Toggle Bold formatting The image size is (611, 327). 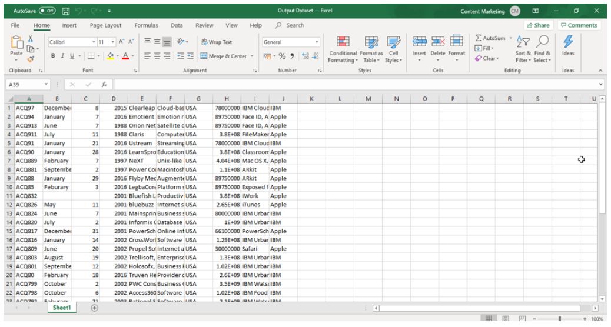[53, 56]
